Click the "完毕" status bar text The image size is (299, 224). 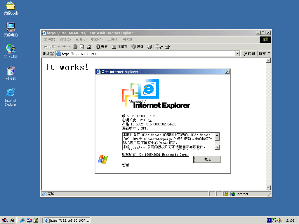click(x=51, y=194)
